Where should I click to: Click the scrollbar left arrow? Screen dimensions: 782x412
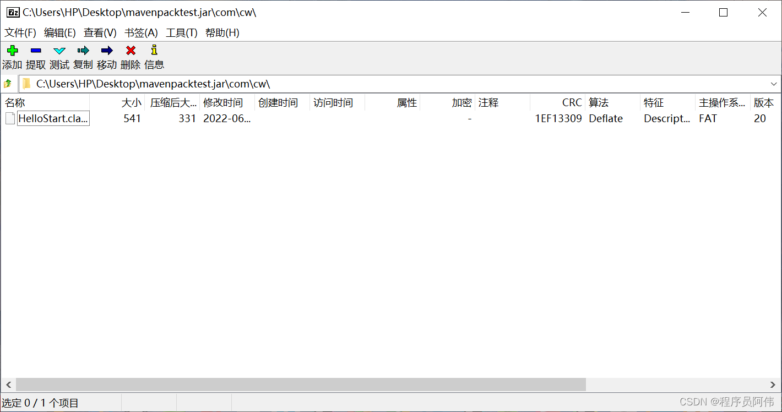(x=8, y=384)
